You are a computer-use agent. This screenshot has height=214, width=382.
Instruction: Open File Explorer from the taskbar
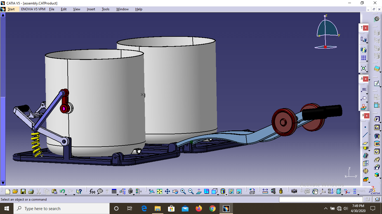pos(158,208)
